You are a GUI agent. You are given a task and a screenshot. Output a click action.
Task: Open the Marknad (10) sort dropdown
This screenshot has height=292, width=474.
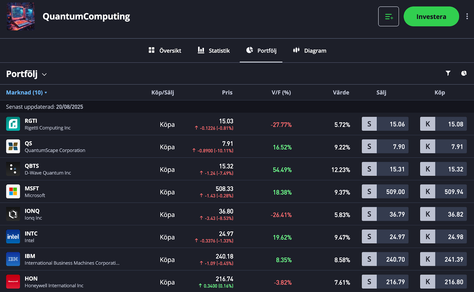27,93
